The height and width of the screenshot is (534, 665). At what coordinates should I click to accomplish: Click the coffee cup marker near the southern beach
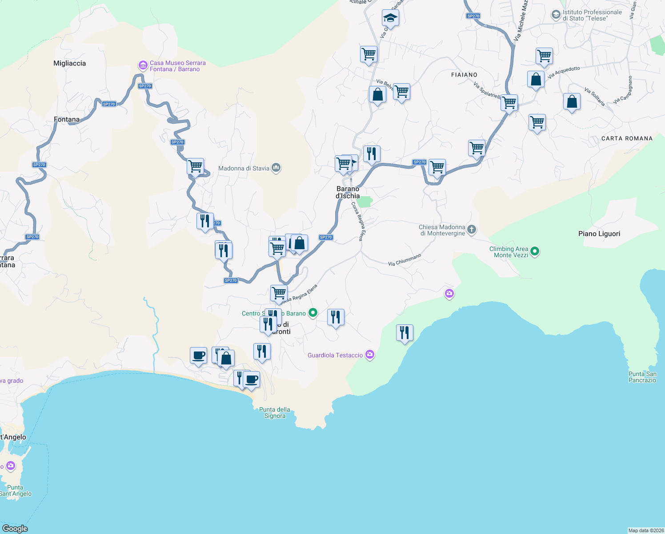coord(252,378)
